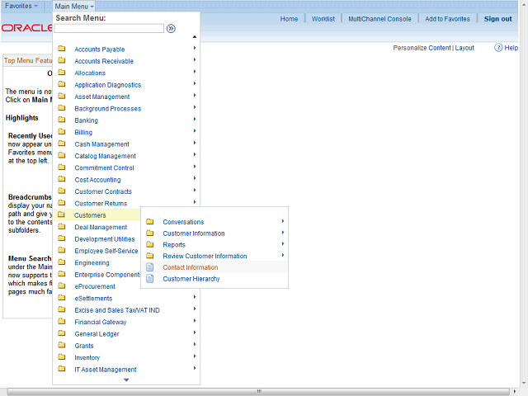528x396 pixels.
Task: Click the Allocations folder icon
Action: tap(62, 72)
